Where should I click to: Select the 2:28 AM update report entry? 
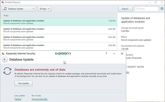coord(58,46)
